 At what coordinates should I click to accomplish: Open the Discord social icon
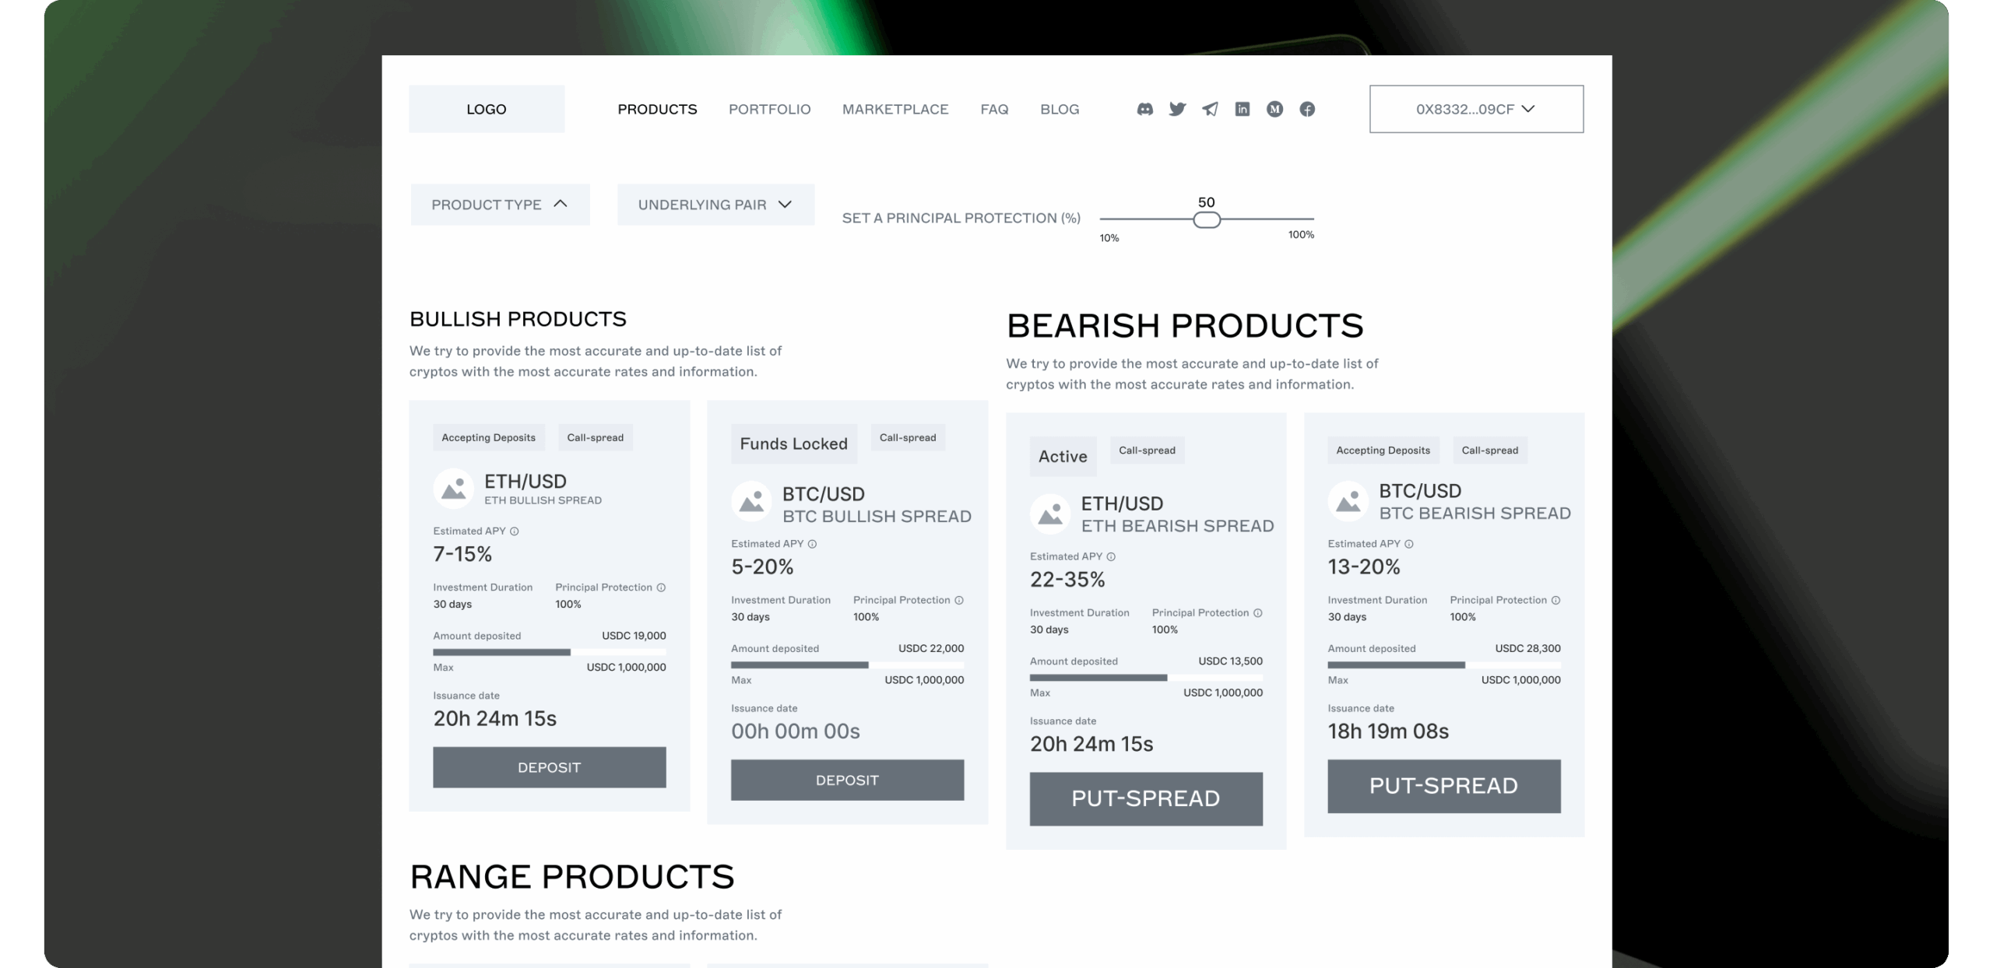pyautogui.click(x=1144, y=109)
